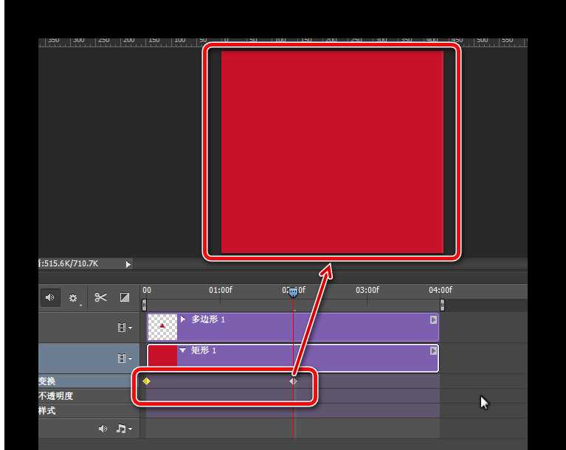Viewport: 566px width, 450px height.
Task: Collapse the 矩形 1 clip properties triangle
Action: click(x=183, y=350)
